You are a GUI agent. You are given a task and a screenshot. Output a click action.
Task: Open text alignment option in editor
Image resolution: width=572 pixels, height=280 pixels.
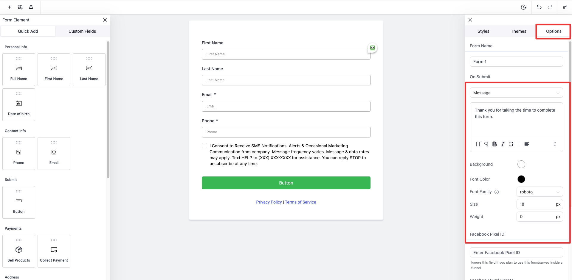click(527, 144)
